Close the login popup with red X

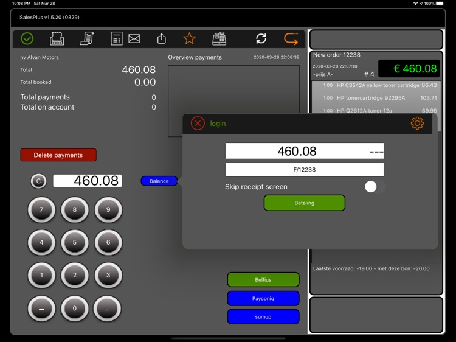[198, 124]
